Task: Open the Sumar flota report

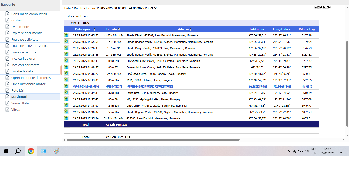Action: 20,103
